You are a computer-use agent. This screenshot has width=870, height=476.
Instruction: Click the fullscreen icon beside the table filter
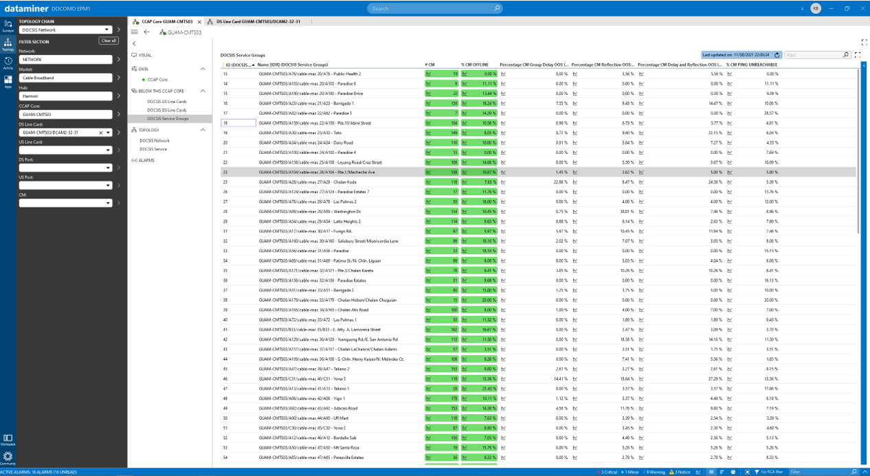(858, 55)
